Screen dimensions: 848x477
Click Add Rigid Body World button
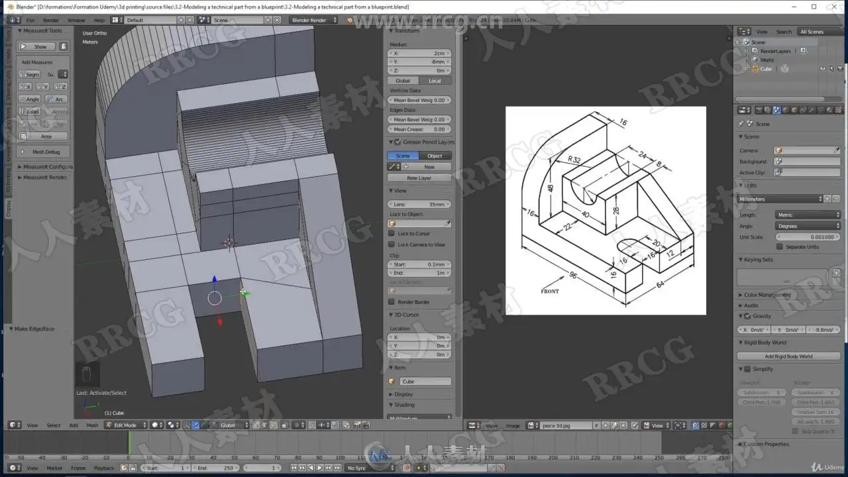pyautogui.click(x=788, y=356)
